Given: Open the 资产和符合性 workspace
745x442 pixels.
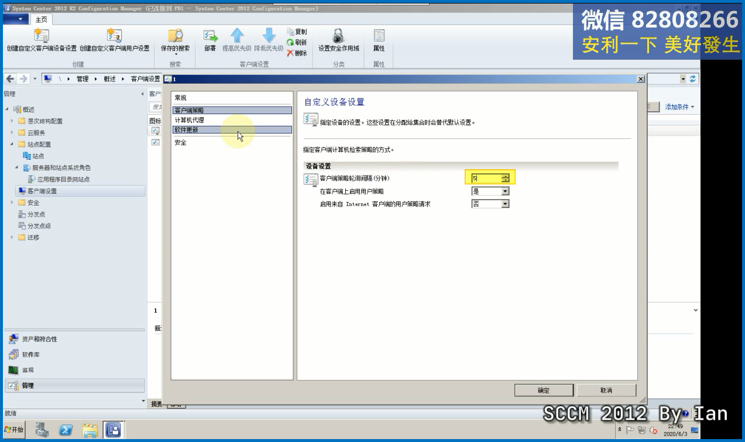Looking at the screenshot, I should click(74, 339).
